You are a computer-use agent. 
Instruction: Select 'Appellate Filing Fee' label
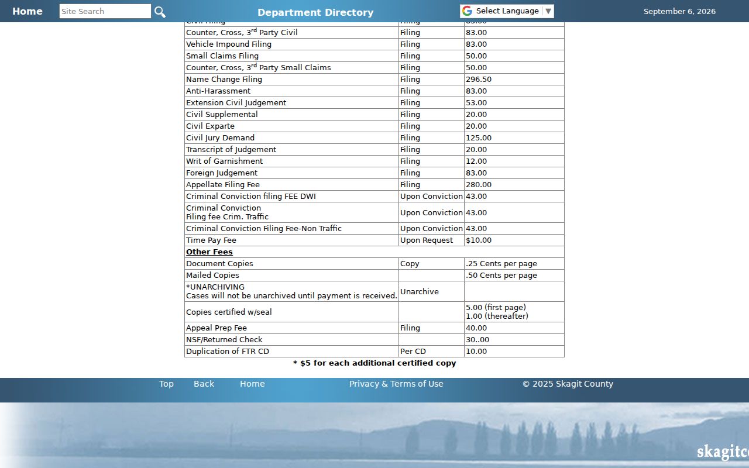click(223, 185)
